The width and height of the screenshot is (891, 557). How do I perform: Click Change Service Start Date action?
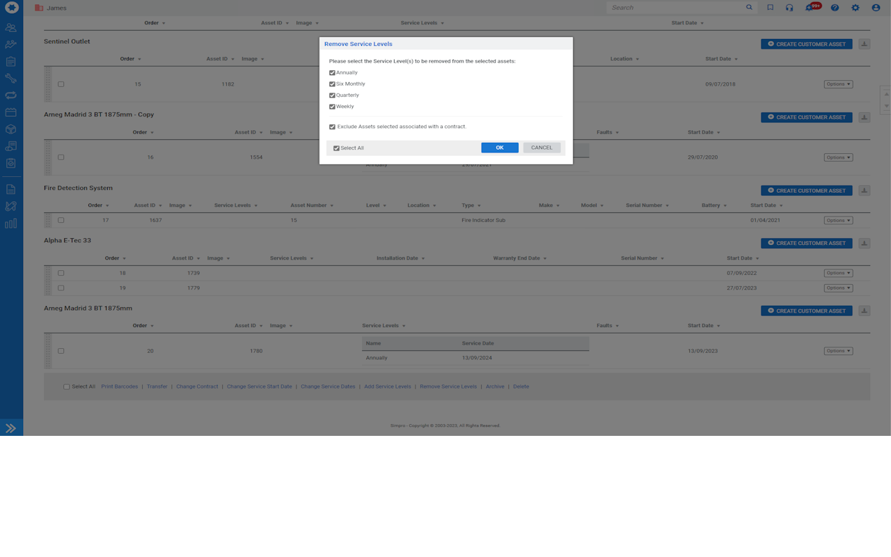(x=259, y=386)
